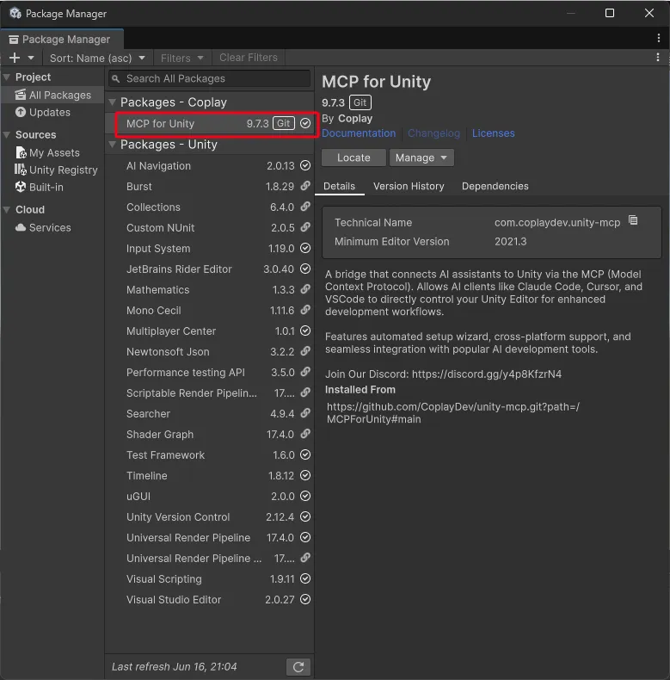Click the Search All Packages field
The image size is (670, 680).
point(210,78)
